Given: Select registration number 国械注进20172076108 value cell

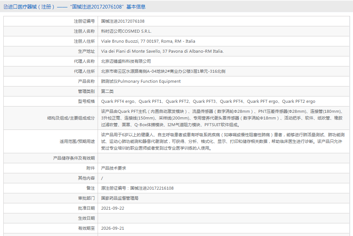Looking at the screenshot, I should [123, 21].
